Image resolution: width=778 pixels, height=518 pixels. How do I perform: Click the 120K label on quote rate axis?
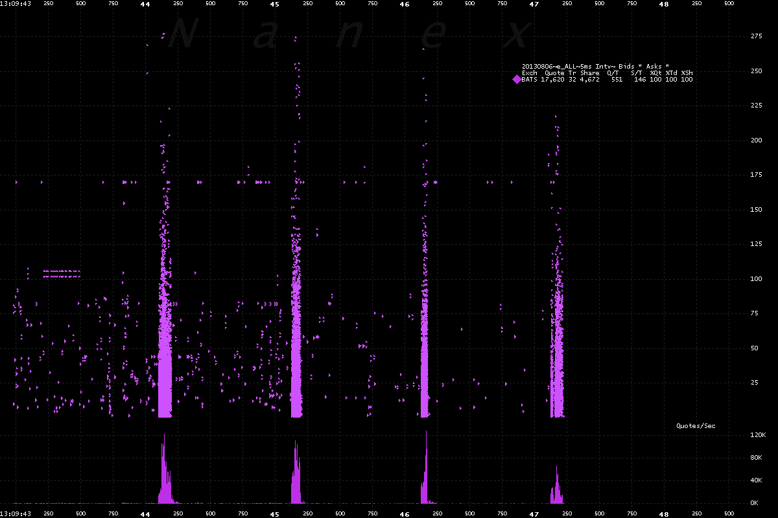point(759,436)
